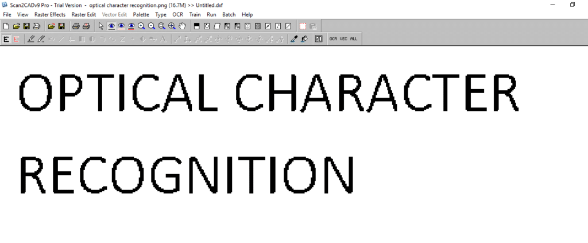Open a raster file with folder icon
The image size is (588, 243).
16,26
